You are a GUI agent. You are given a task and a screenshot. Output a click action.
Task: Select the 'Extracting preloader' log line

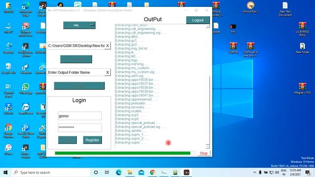(133, 103)
